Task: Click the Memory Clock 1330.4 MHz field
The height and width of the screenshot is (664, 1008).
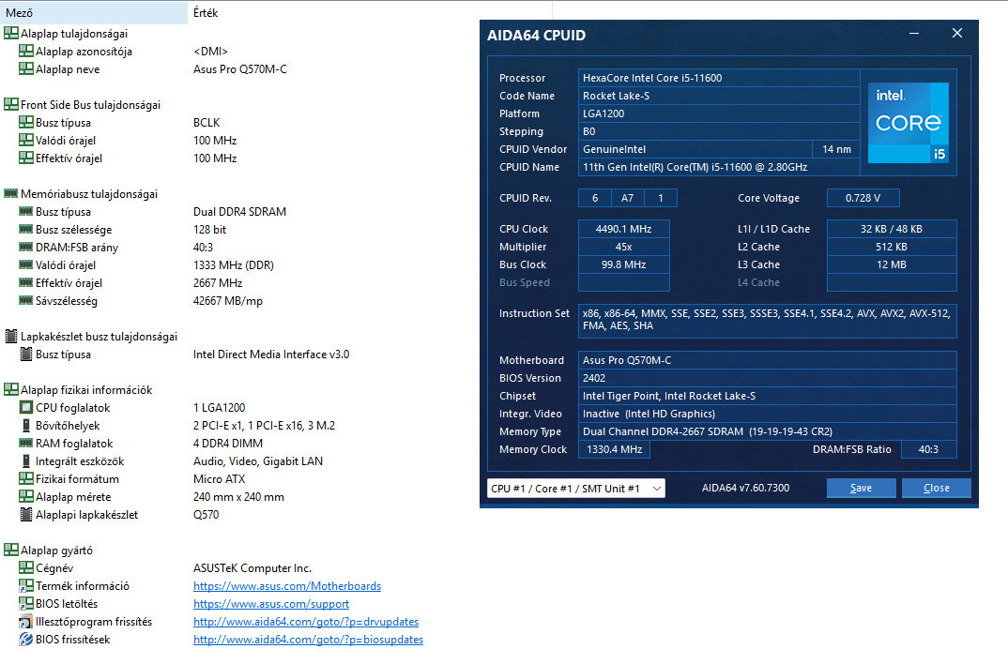Action: tap(615, 449)
